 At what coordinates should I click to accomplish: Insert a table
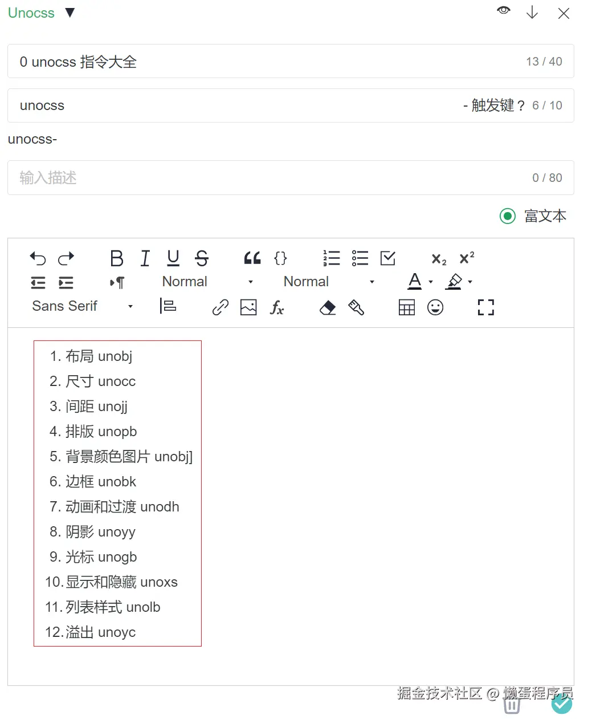coord(407,308)
